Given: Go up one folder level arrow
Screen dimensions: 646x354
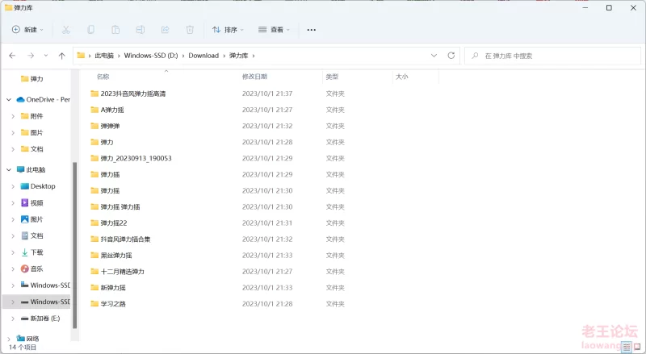Looking at the screenshot, I should click(x=62, y=56).
